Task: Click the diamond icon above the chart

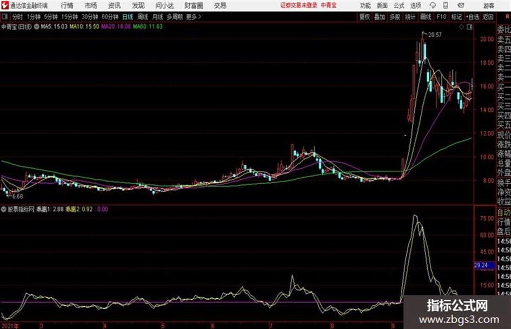Action: tap(461, 28)
